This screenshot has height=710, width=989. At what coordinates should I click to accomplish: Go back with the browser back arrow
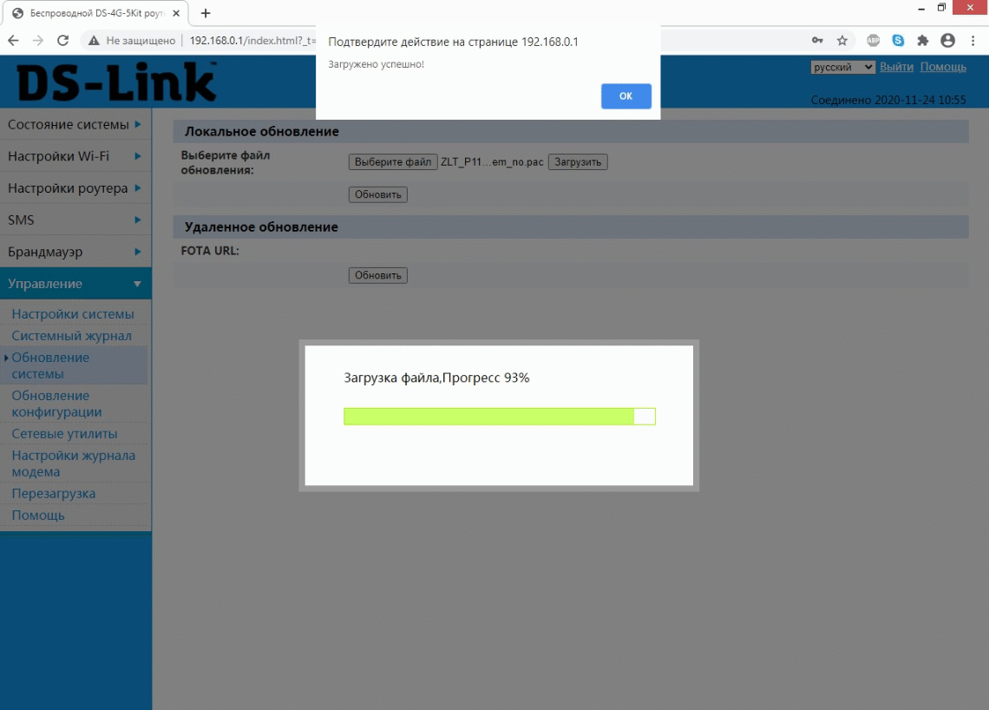(x=13, y=41)
